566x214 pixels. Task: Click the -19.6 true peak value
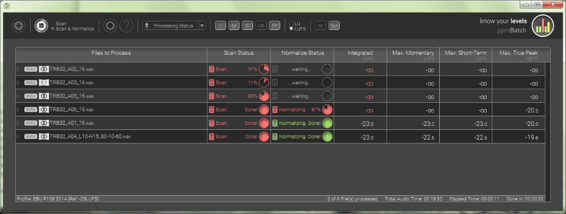(532, 137)
